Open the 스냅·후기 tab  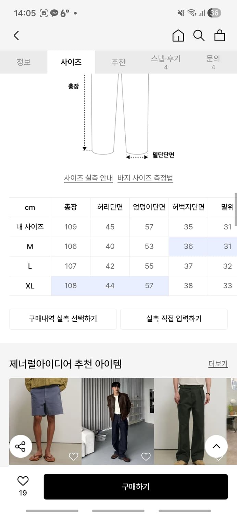(166, 62)
